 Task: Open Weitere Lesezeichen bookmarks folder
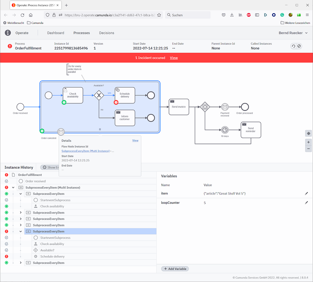pyautogui.click(x=295, y=23)
